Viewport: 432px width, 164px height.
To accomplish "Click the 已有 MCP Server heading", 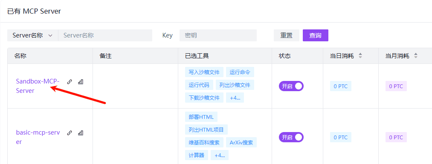I will [x=34, y=11].
